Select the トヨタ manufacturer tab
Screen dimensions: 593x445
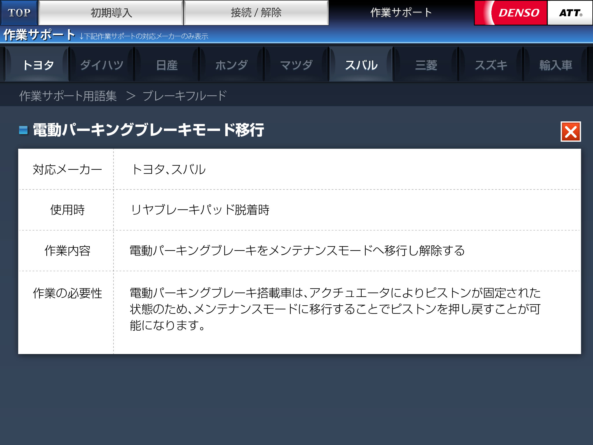coord(38,65)
